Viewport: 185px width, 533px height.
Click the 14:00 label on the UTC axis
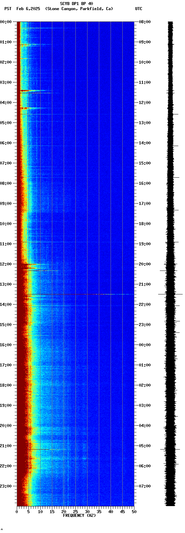point(145,143)
